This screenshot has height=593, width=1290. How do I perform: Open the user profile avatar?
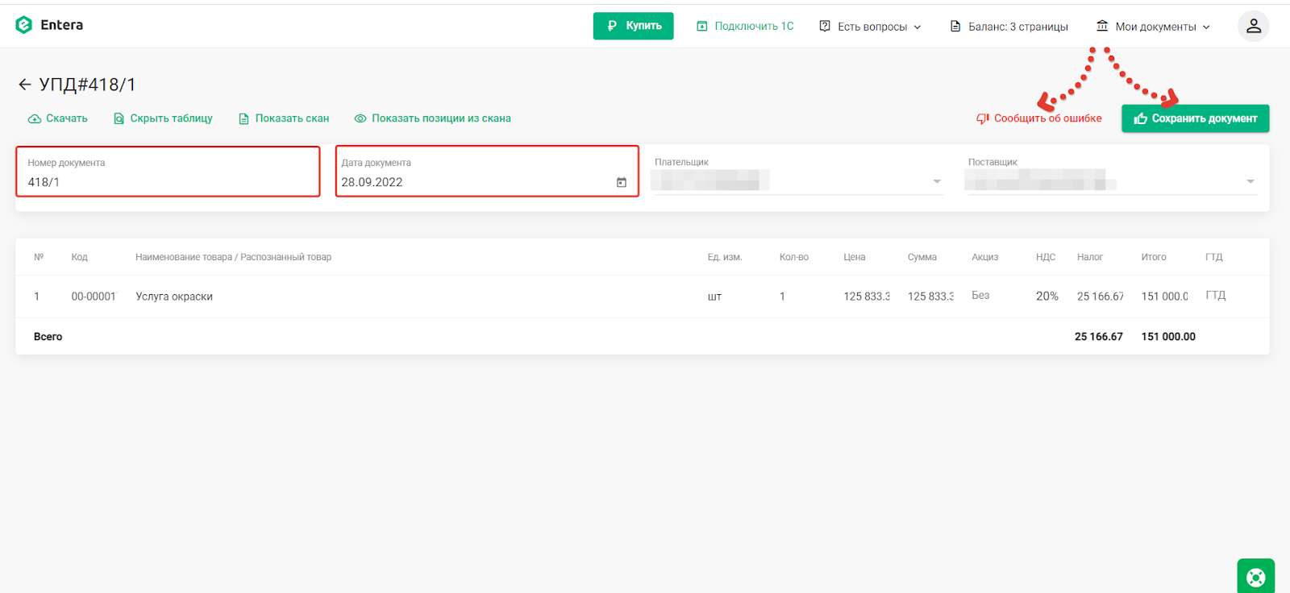tap(1253, 26)
